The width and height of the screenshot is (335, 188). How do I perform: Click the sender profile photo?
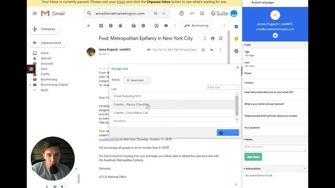pyautogui.click(x=91, y=52)
